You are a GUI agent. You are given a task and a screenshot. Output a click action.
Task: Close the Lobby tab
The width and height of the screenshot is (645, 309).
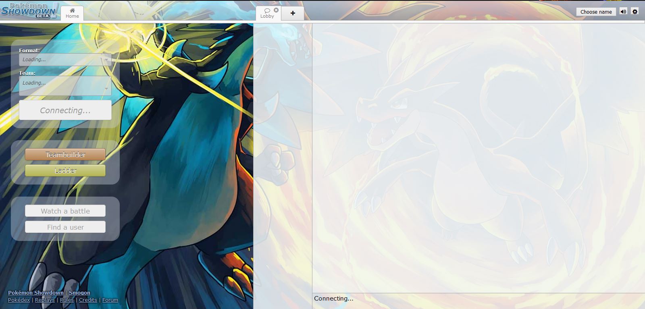point(276,10)
